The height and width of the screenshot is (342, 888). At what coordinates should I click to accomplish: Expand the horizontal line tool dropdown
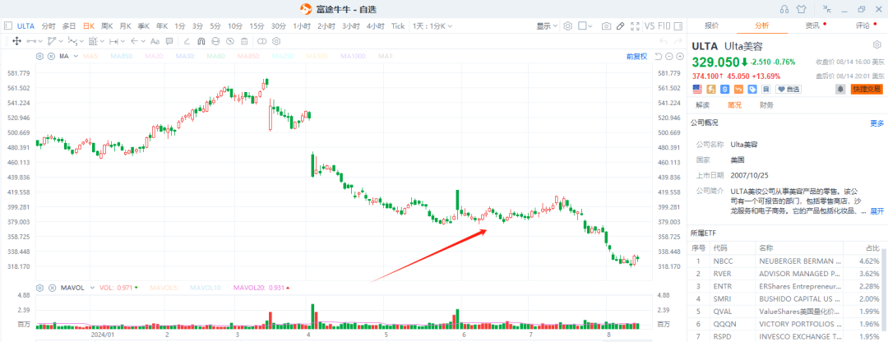coord(41,41)
